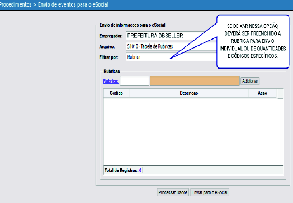Focus the Rubrica code input field
Screen dimensions: 293x203
134,81
